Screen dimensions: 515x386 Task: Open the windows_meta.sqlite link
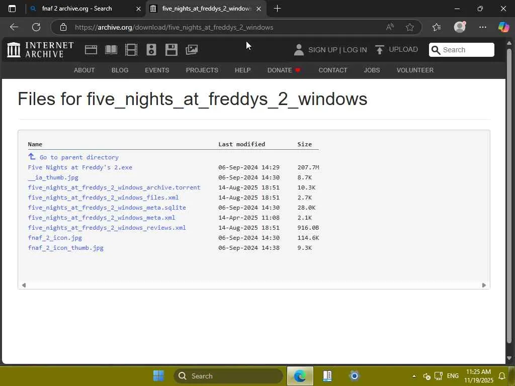point(107,208)
